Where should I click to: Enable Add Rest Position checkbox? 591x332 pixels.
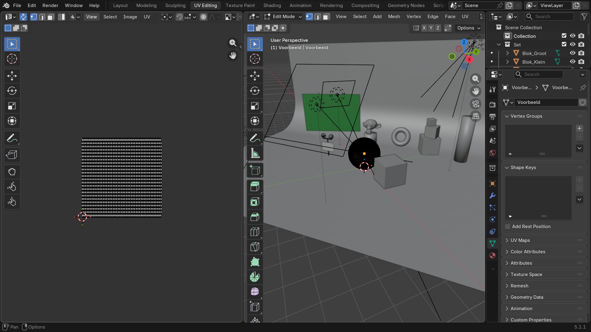508,227
